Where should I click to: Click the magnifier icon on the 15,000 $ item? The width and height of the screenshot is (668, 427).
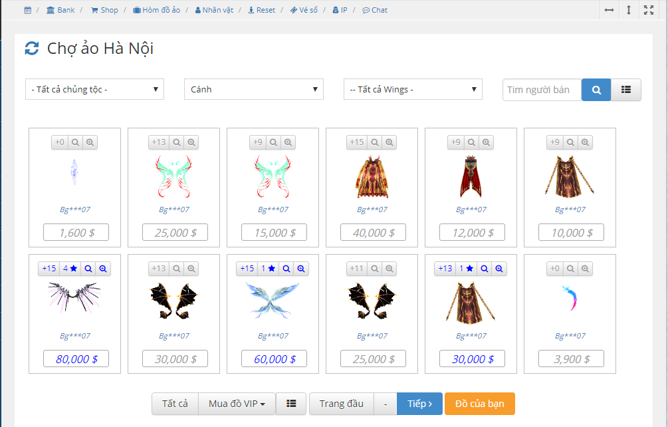(273, 142)
